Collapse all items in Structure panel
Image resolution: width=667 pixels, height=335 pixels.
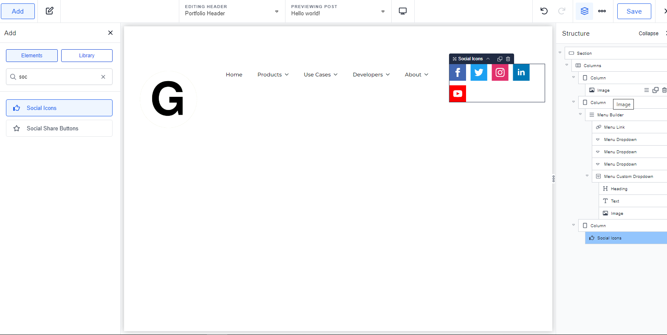[x=648, y=34]
